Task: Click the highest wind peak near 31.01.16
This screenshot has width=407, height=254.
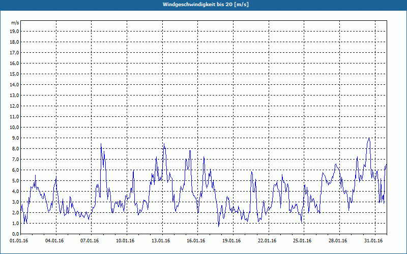Action: point(369,138)
